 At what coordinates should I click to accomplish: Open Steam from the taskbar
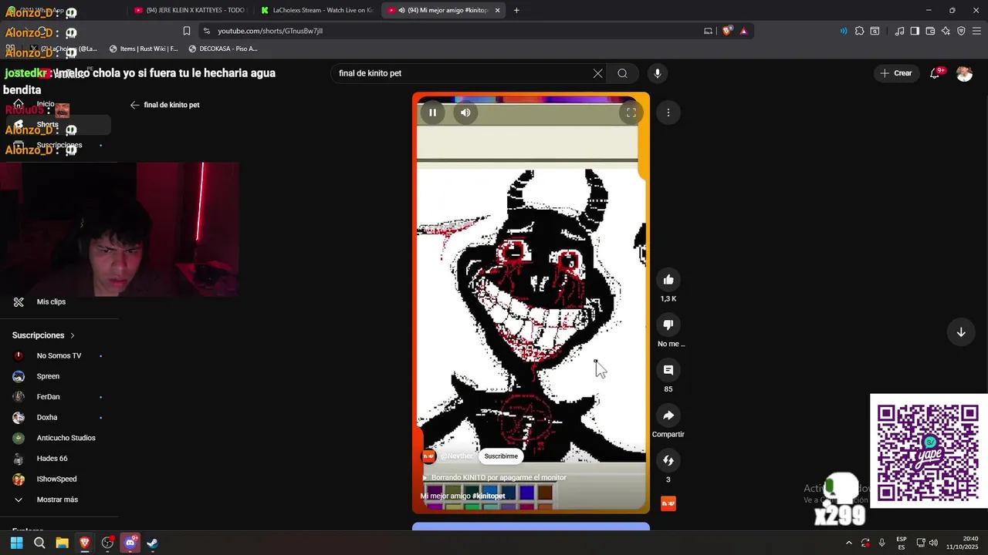[153, 543]
